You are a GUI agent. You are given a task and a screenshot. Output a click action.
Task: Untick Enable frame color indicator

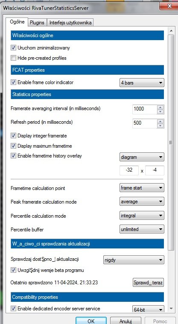coord(13,82)
